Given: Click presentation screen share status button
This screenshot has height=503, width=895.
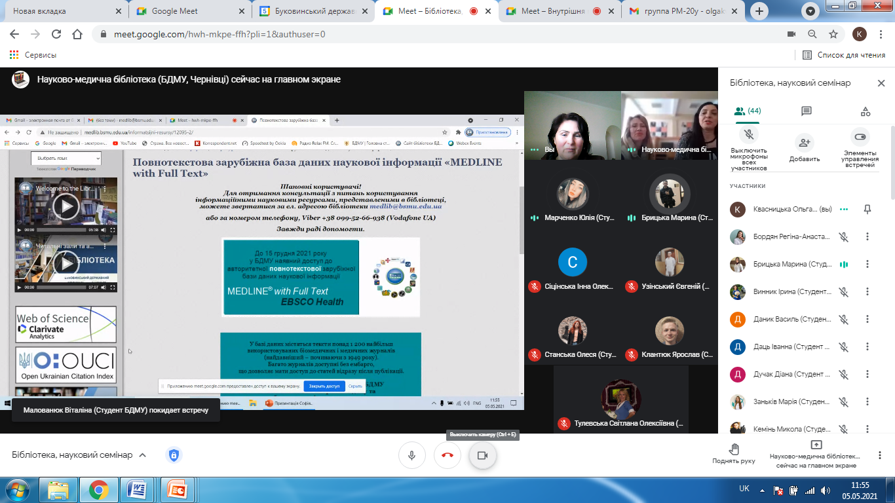Looking at the screenshot, I should [x=816, y=451].
